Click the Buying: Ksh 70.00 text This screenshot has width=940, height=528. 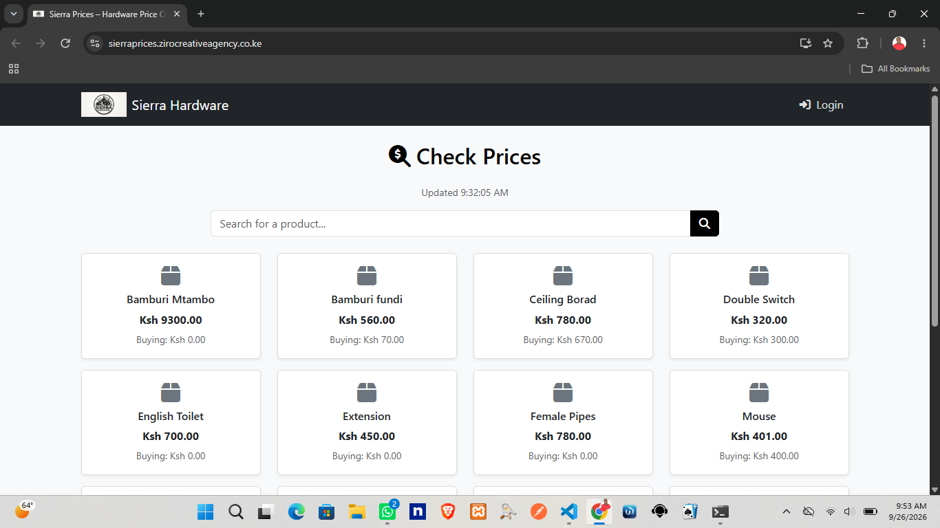click(x=367, y=340)
